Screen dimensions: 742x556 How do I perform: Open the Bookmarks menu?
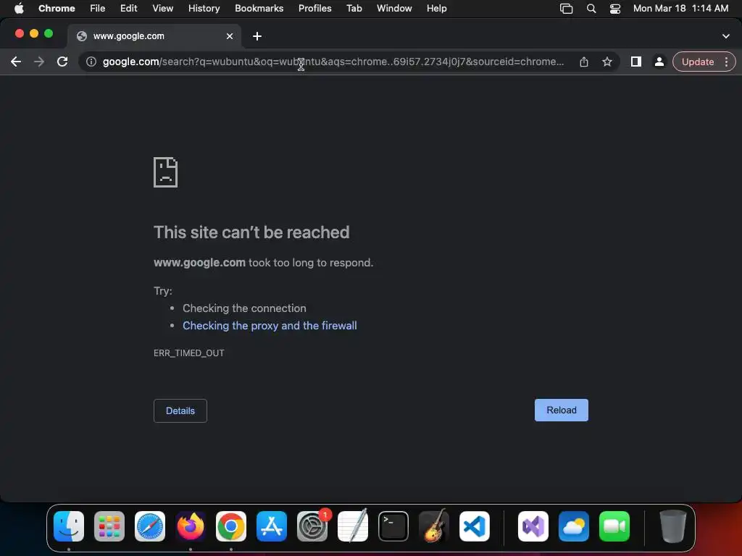(259, 9)
